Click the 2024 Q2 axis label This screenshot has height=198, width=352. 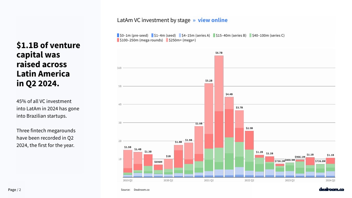pos(331,180)
